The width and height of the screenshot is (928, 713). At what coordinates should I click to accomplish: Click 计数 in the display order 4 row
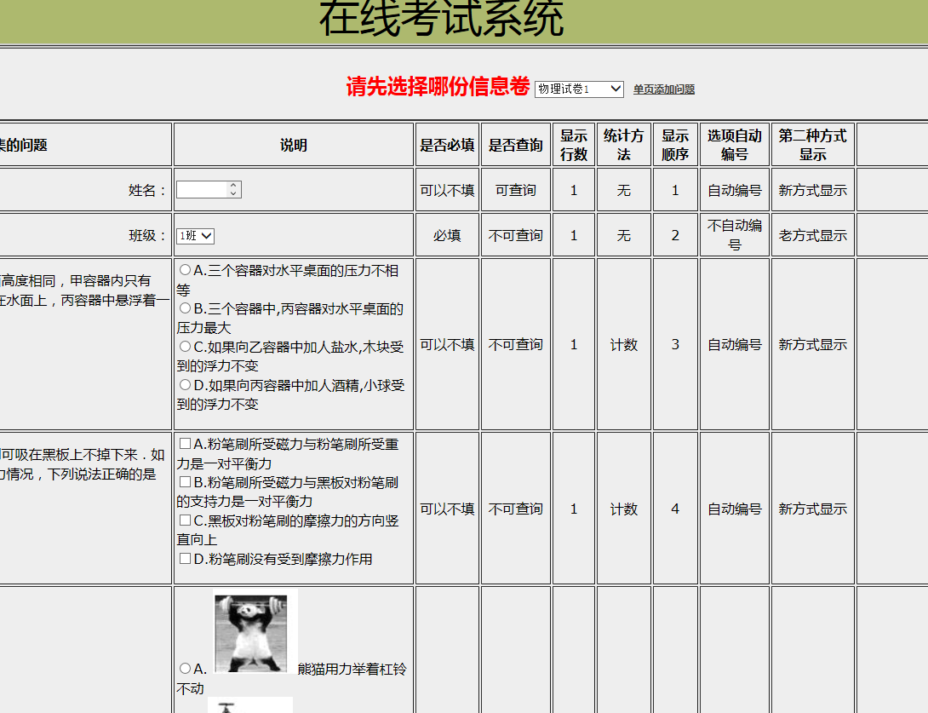click(x=624, y=509)
